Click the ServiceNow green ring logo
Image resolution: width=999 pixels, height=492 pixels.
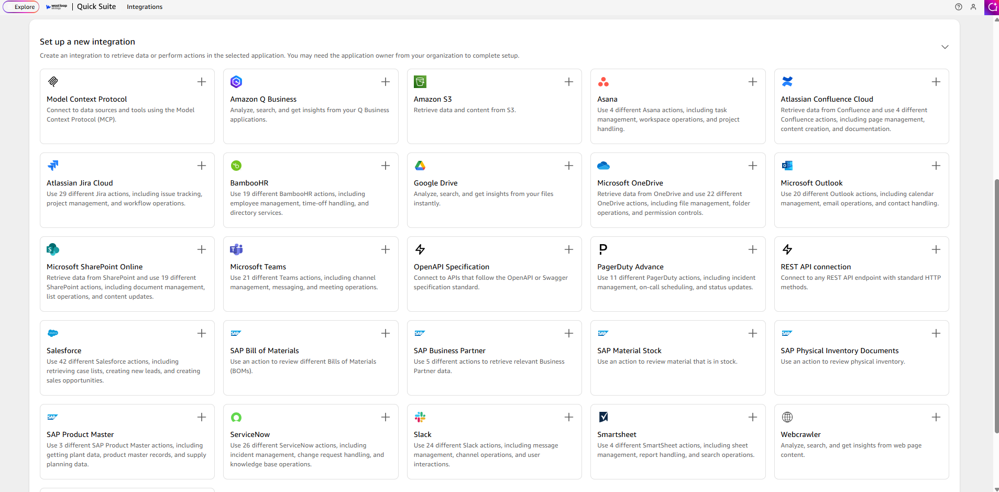236,417
